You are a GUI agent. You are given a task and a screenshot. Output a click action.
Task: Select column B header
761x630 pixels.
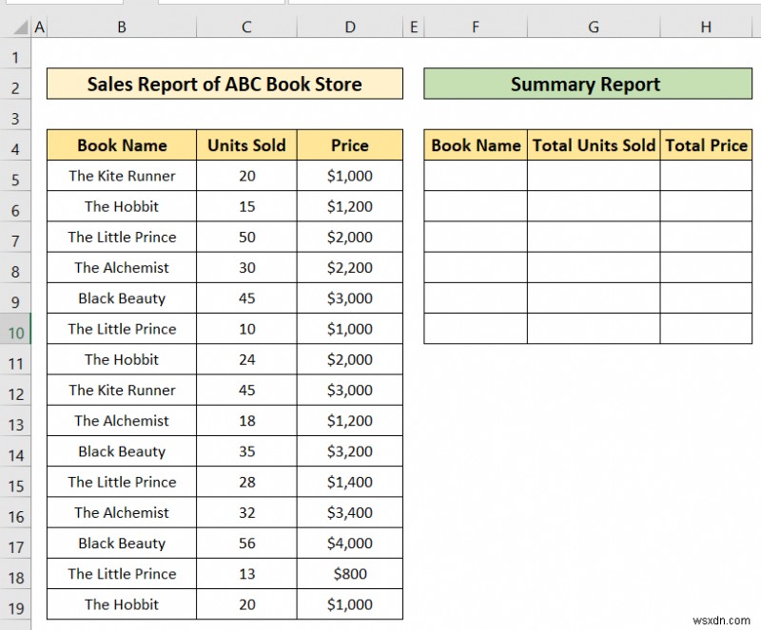click(x=121, y=27)
